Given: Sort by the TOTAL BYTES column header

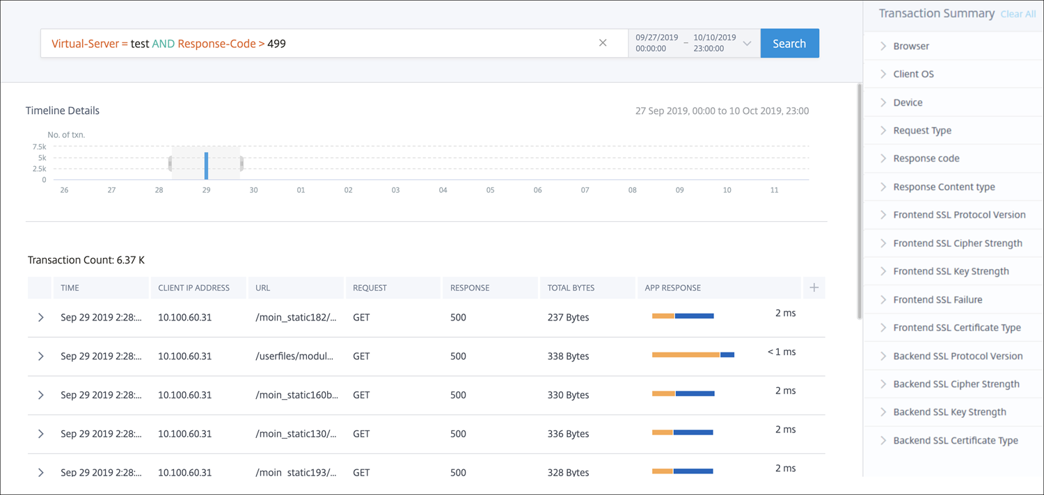Looking at the screenshot, I should [571, 288].
